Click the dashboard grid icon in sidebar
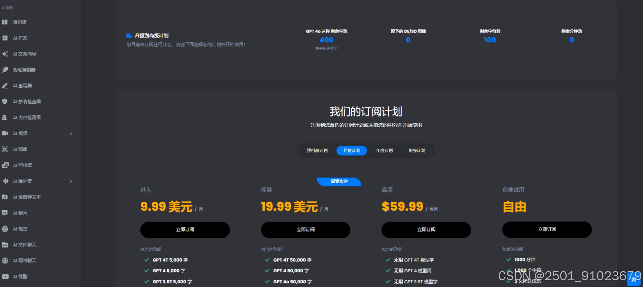Screen dimensions: 643x287 click(x=5, y=22)
